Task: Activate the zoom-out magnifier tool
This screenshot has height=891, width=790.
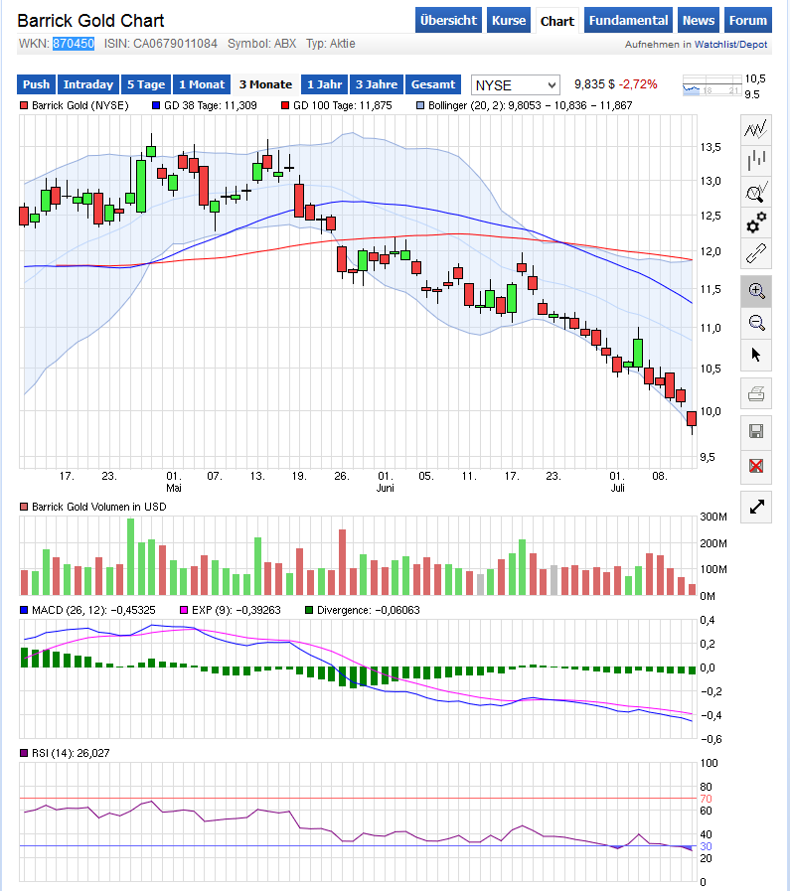Action: (756, 323)
